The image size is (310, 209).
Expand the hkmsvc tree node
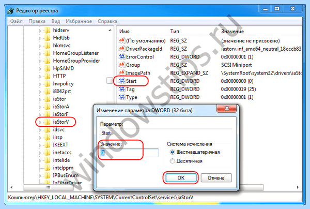point(40,46)
